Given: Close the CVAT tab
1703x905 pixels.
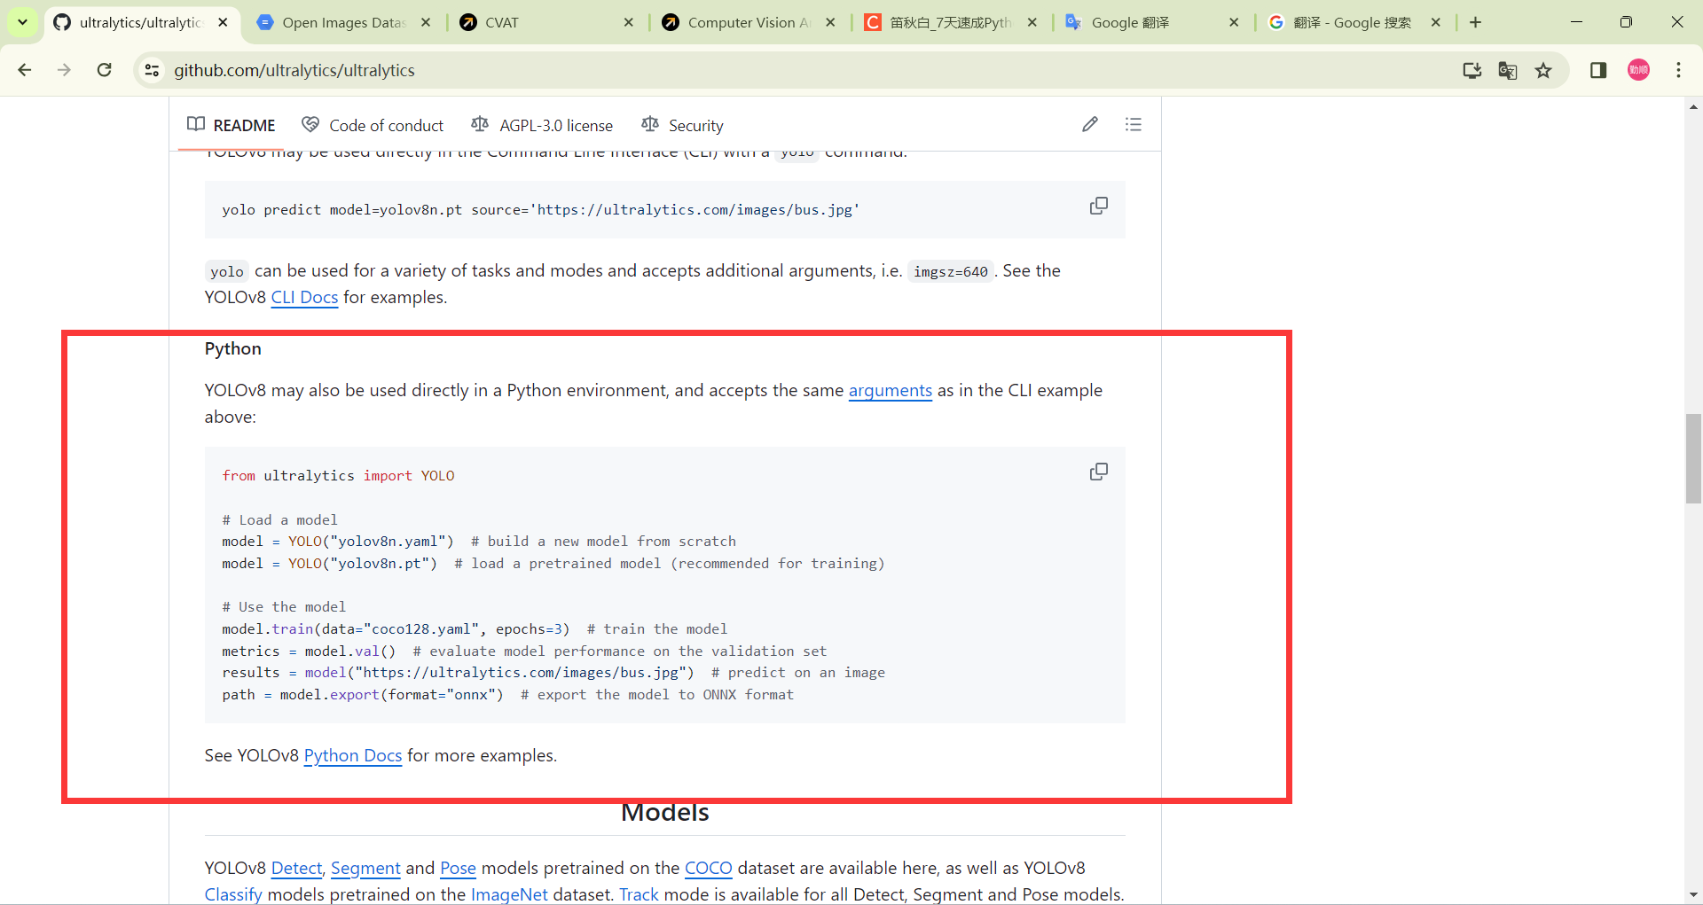Looking at the screenshot, I should pos(629,22).
